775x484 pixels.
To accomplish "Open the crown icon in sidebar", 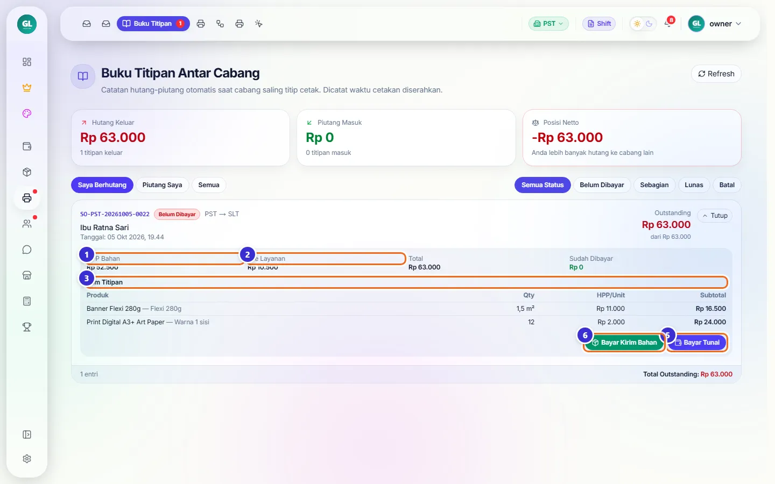I will pyautogui.click(x=27, y=88).
